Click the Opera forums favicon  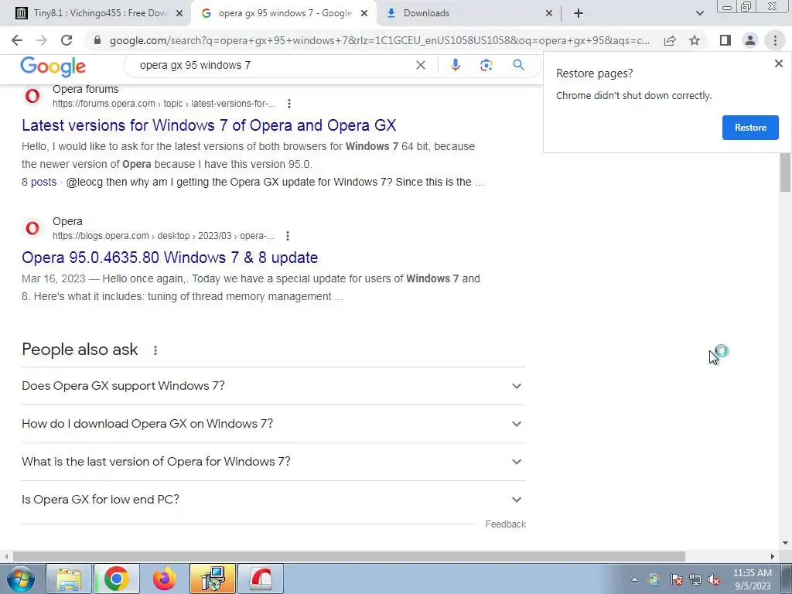tap(32, 95)
